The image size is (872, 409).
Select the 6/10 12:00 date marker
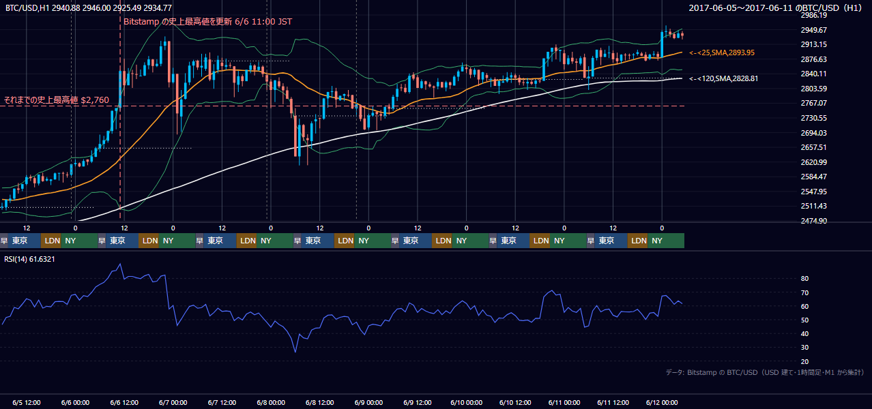pyautogui.click(x=515, y=402)
